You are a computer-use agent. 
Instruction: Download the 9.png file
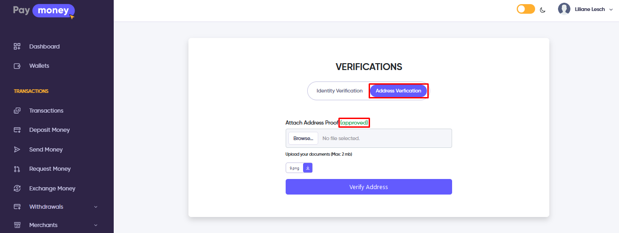pyautogui.click(x=308, y=168)
